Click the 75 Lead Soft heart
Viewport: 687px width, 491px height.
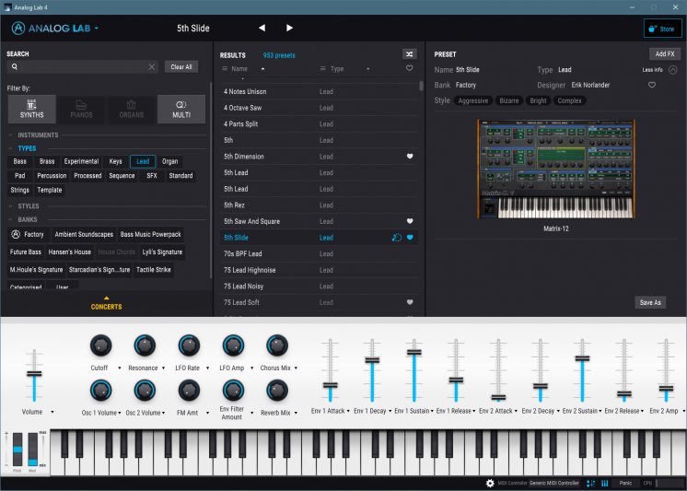point(410,302)
